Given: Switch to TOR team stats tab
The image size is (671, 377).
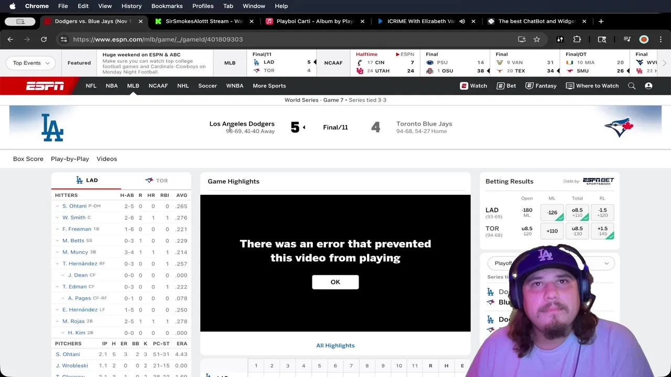Looking at the screenshot, I should tap(156, 180).
